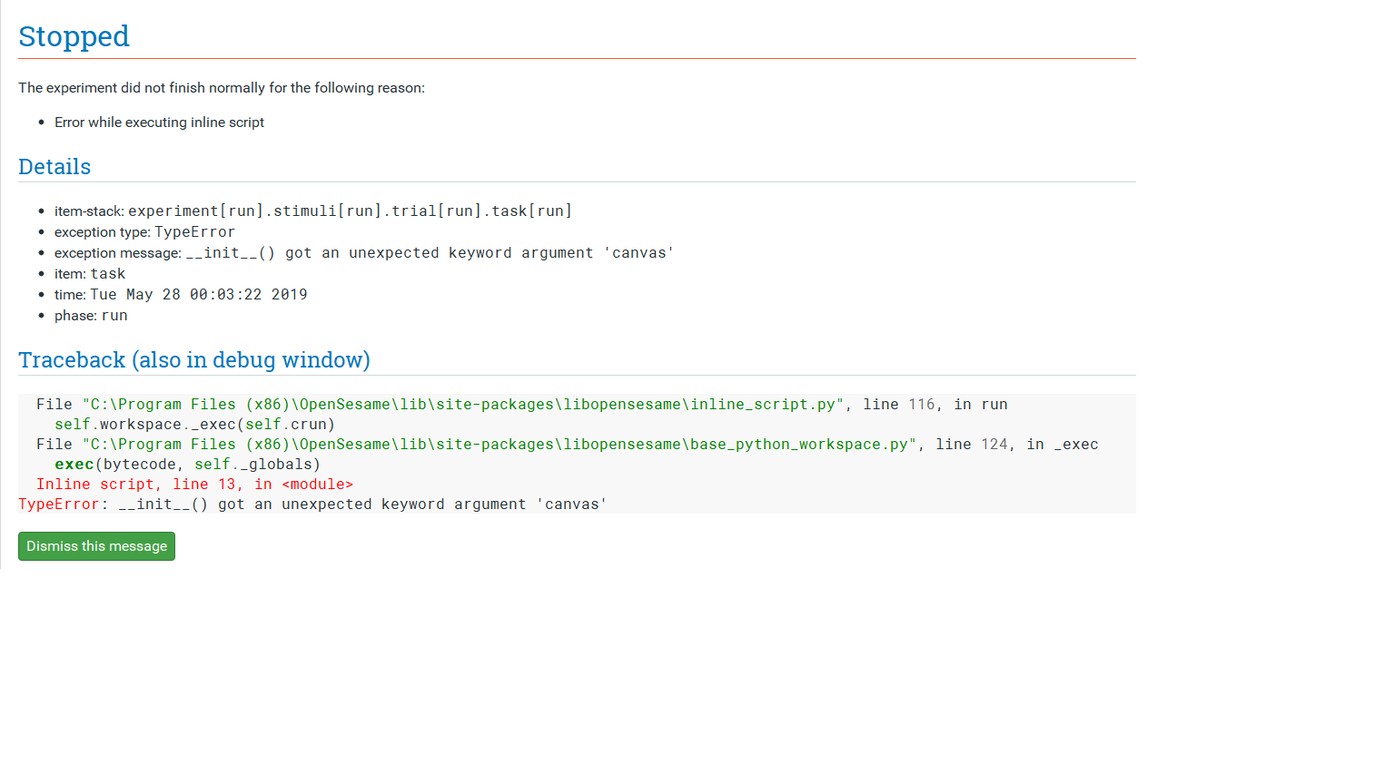
Task: Click the inline_script.py file path in traceback
Action: (463, 405)
